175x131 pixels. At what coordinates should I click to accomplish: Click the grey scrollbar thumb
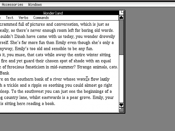tap(121, 37)
